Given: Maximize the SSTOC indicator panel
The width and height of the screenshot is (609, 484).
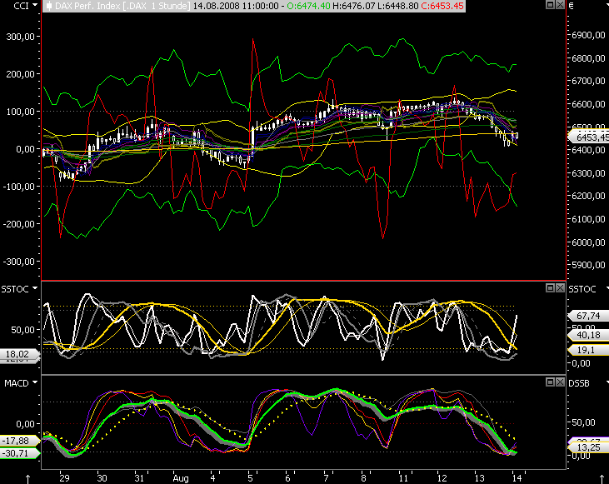Looking at the screenshot, I should coord(550,288).
